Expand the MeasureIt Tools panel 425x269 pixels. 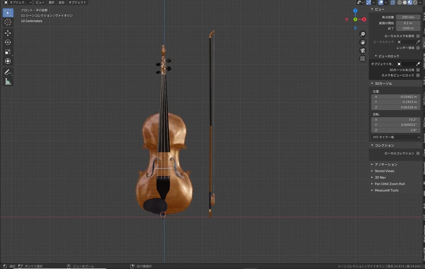pos(386,190)
